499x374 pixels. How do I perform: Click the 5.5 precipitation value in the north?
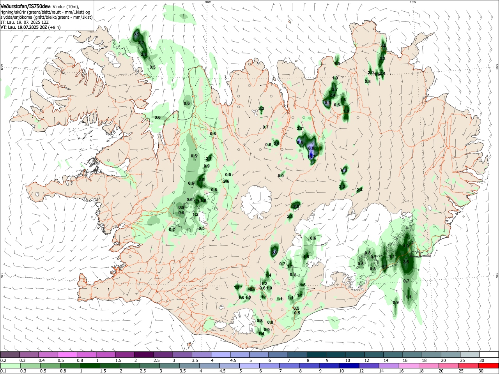tap(327, 103)
